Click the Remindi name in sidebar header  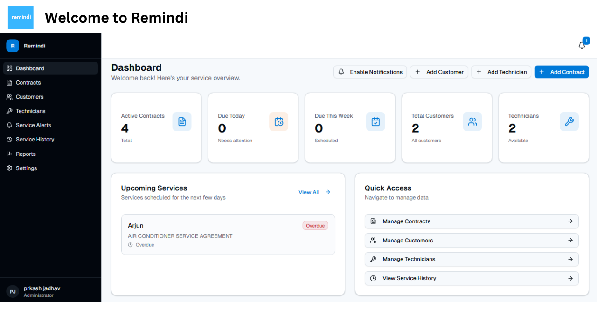[35, 46]
